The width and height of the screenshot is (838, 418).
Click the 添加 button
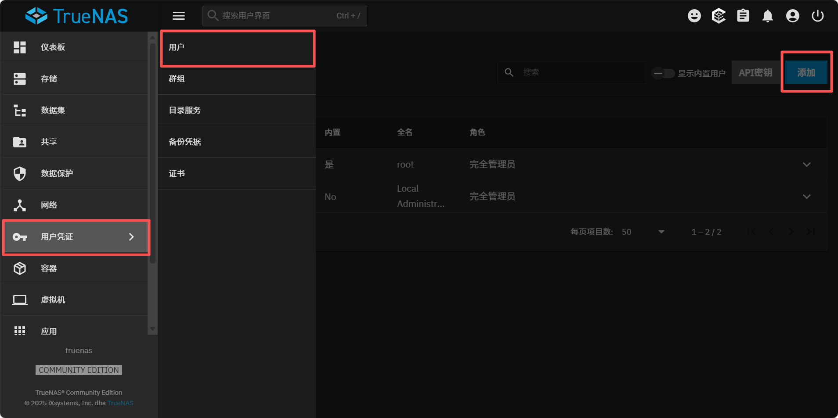coord(806,73)
